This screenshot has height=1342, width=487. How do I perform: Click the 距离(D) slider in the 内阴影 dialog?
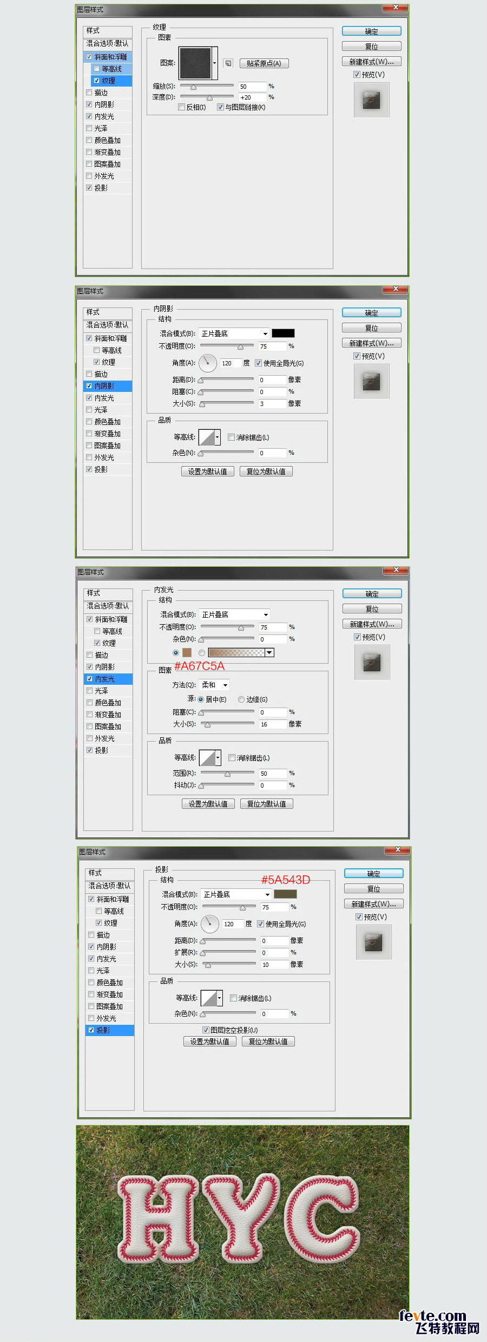(x=227, y=380)
